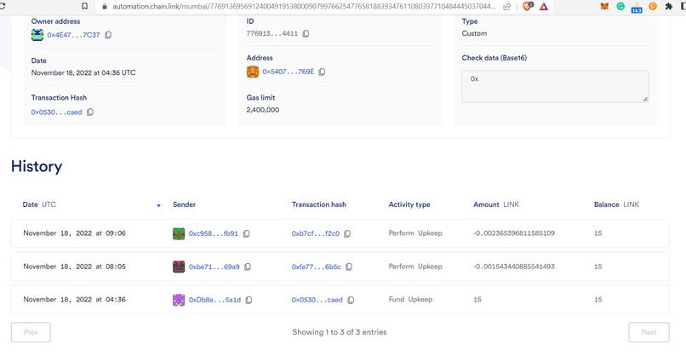Open the Brave Rewards triangle icon
This screenshot has height=356, width=686.
tap(544, 7)
